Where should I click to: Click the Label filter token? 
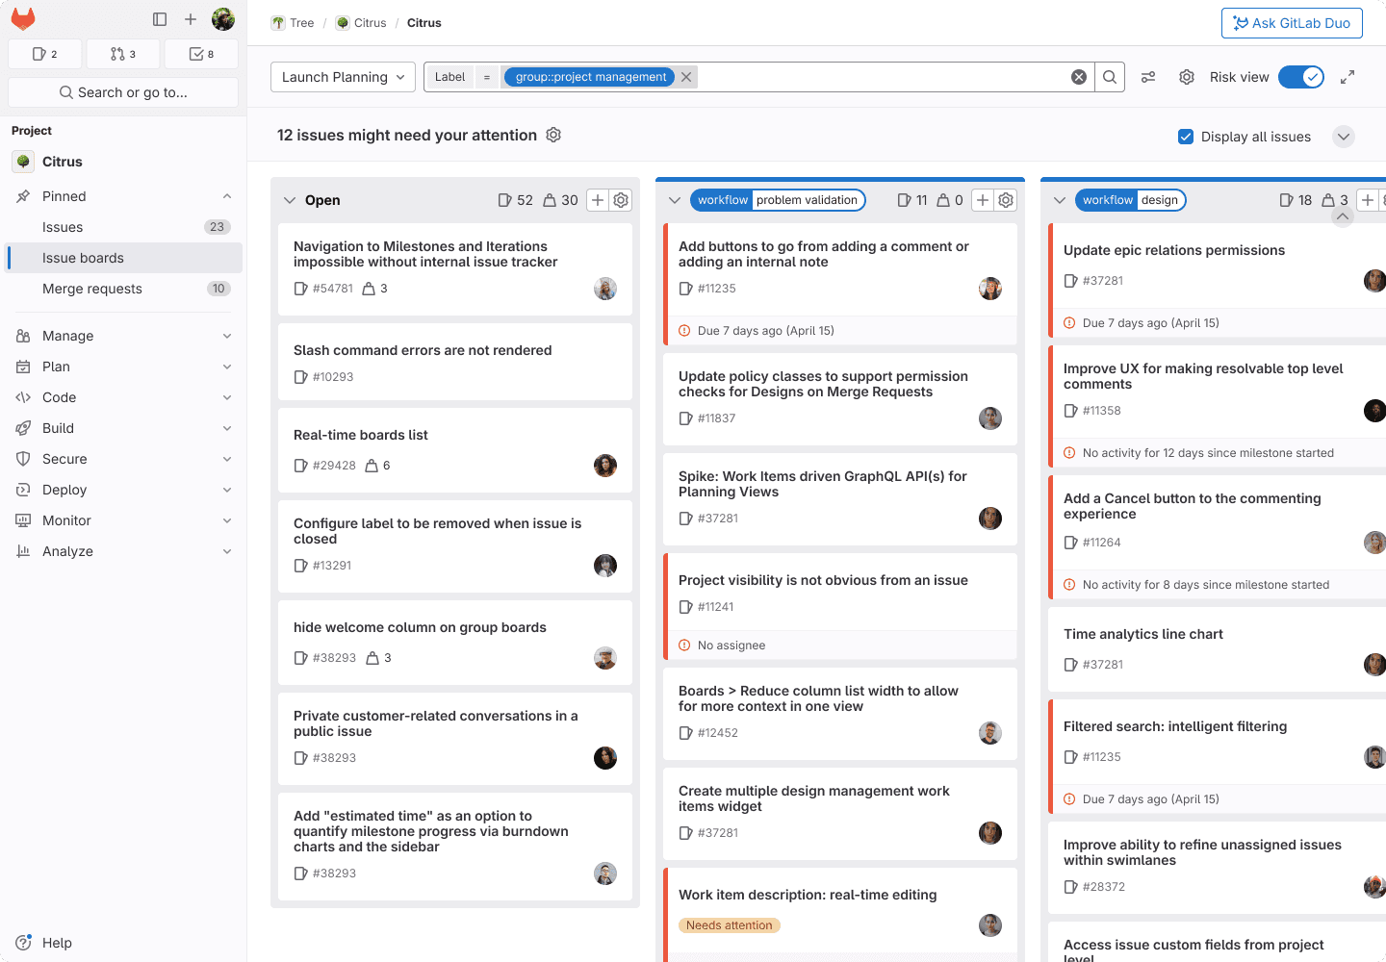[449, 77]
